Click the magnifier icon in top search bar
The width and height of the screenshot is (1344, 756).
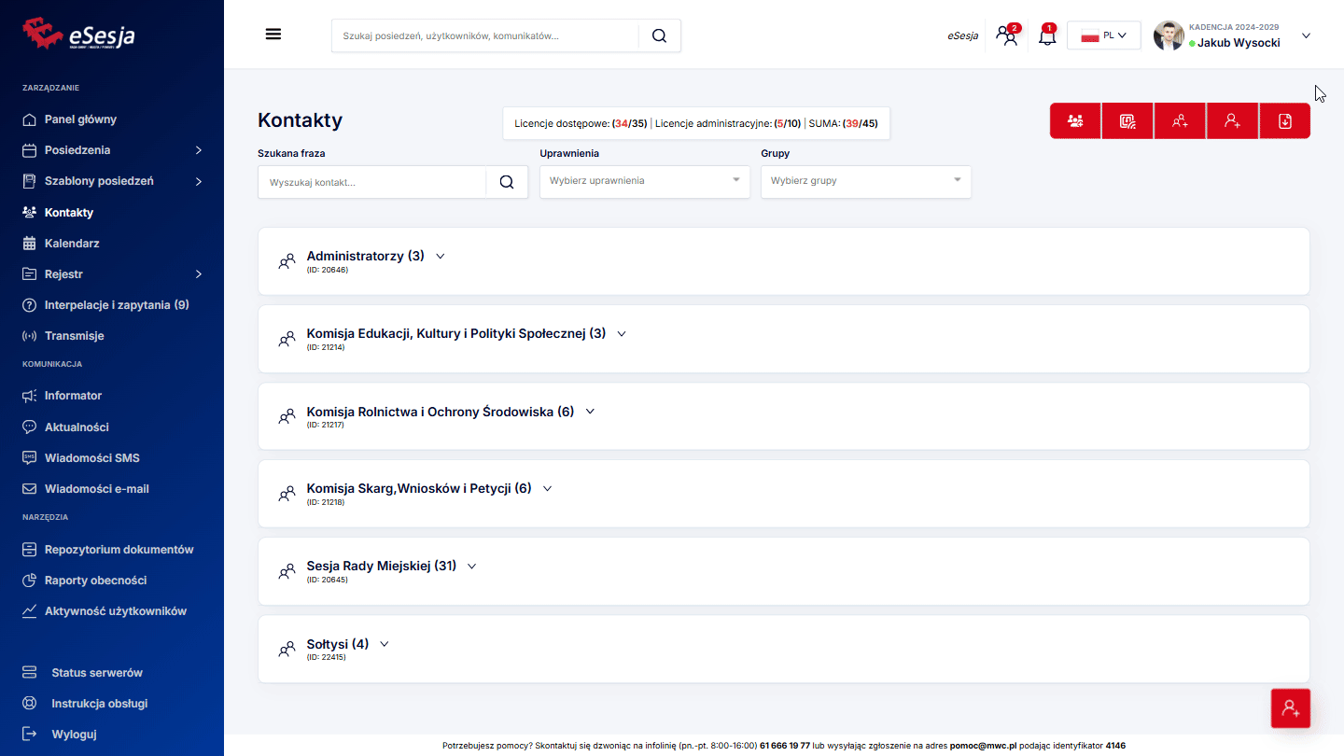tap(659, 36)
